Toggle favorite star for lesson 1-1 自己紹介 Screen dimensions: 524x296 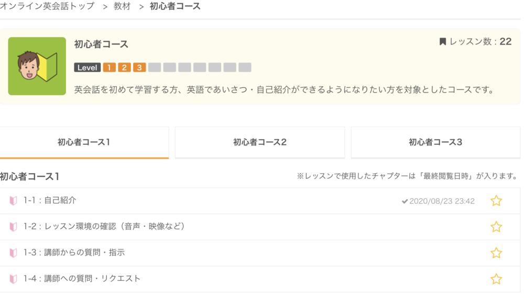click(496, 200)
